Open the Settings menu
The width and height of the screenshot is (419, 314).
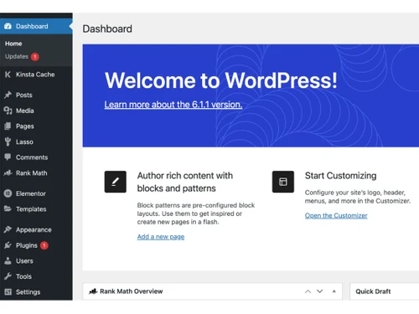(x=36, y=292)
